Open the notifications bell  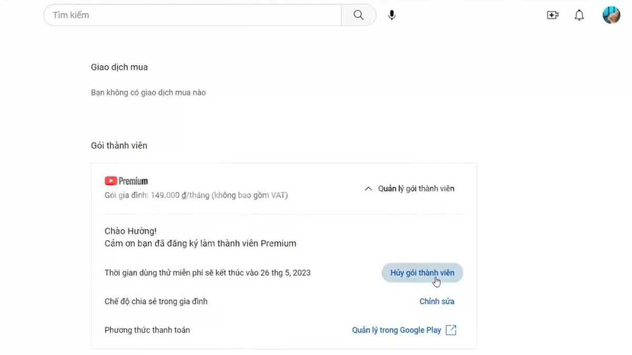pyautogui.click(x=579, y=15)
